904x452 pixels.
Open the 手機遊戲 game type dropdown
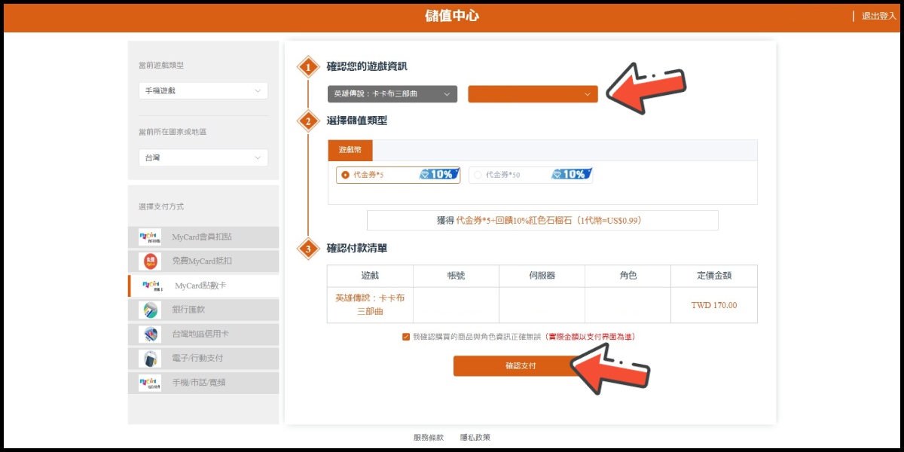point(203,90)
